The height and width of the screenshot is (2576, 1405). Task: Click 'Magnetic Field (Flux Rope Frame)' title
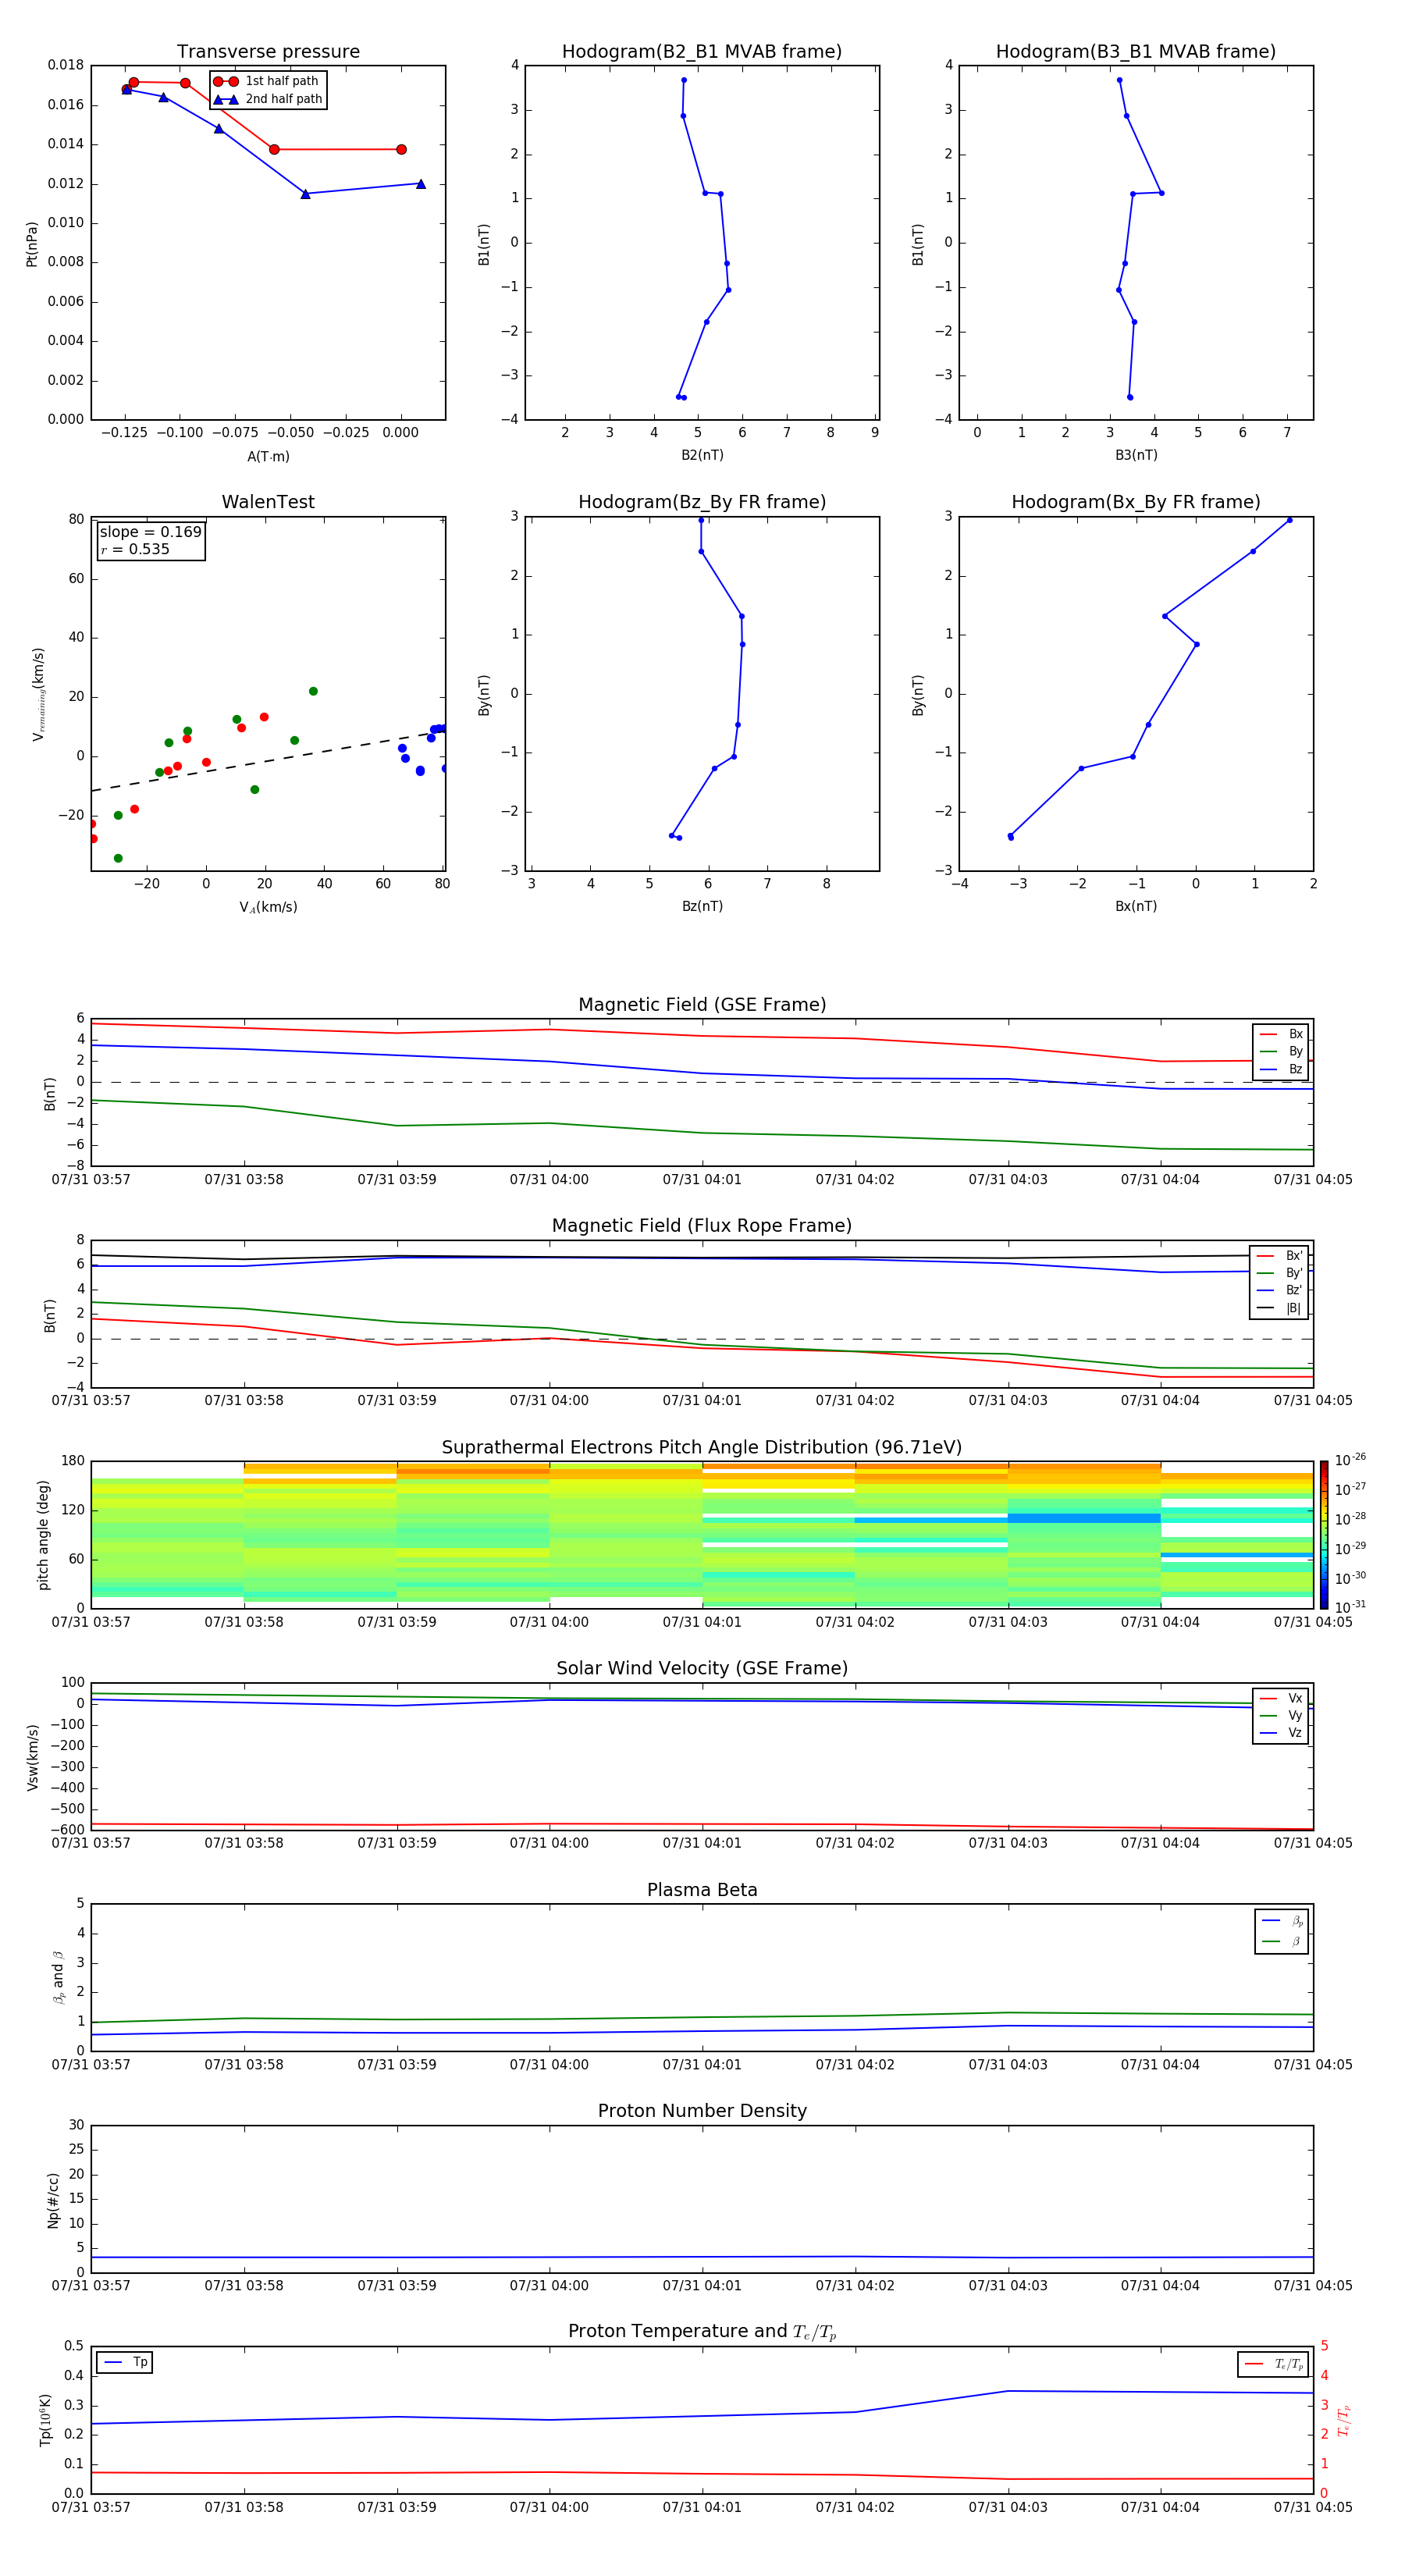[x=702, y=1226]
